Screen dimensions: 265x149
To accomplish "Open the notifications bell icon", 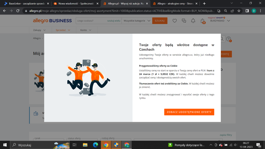I will coord(193,21).
